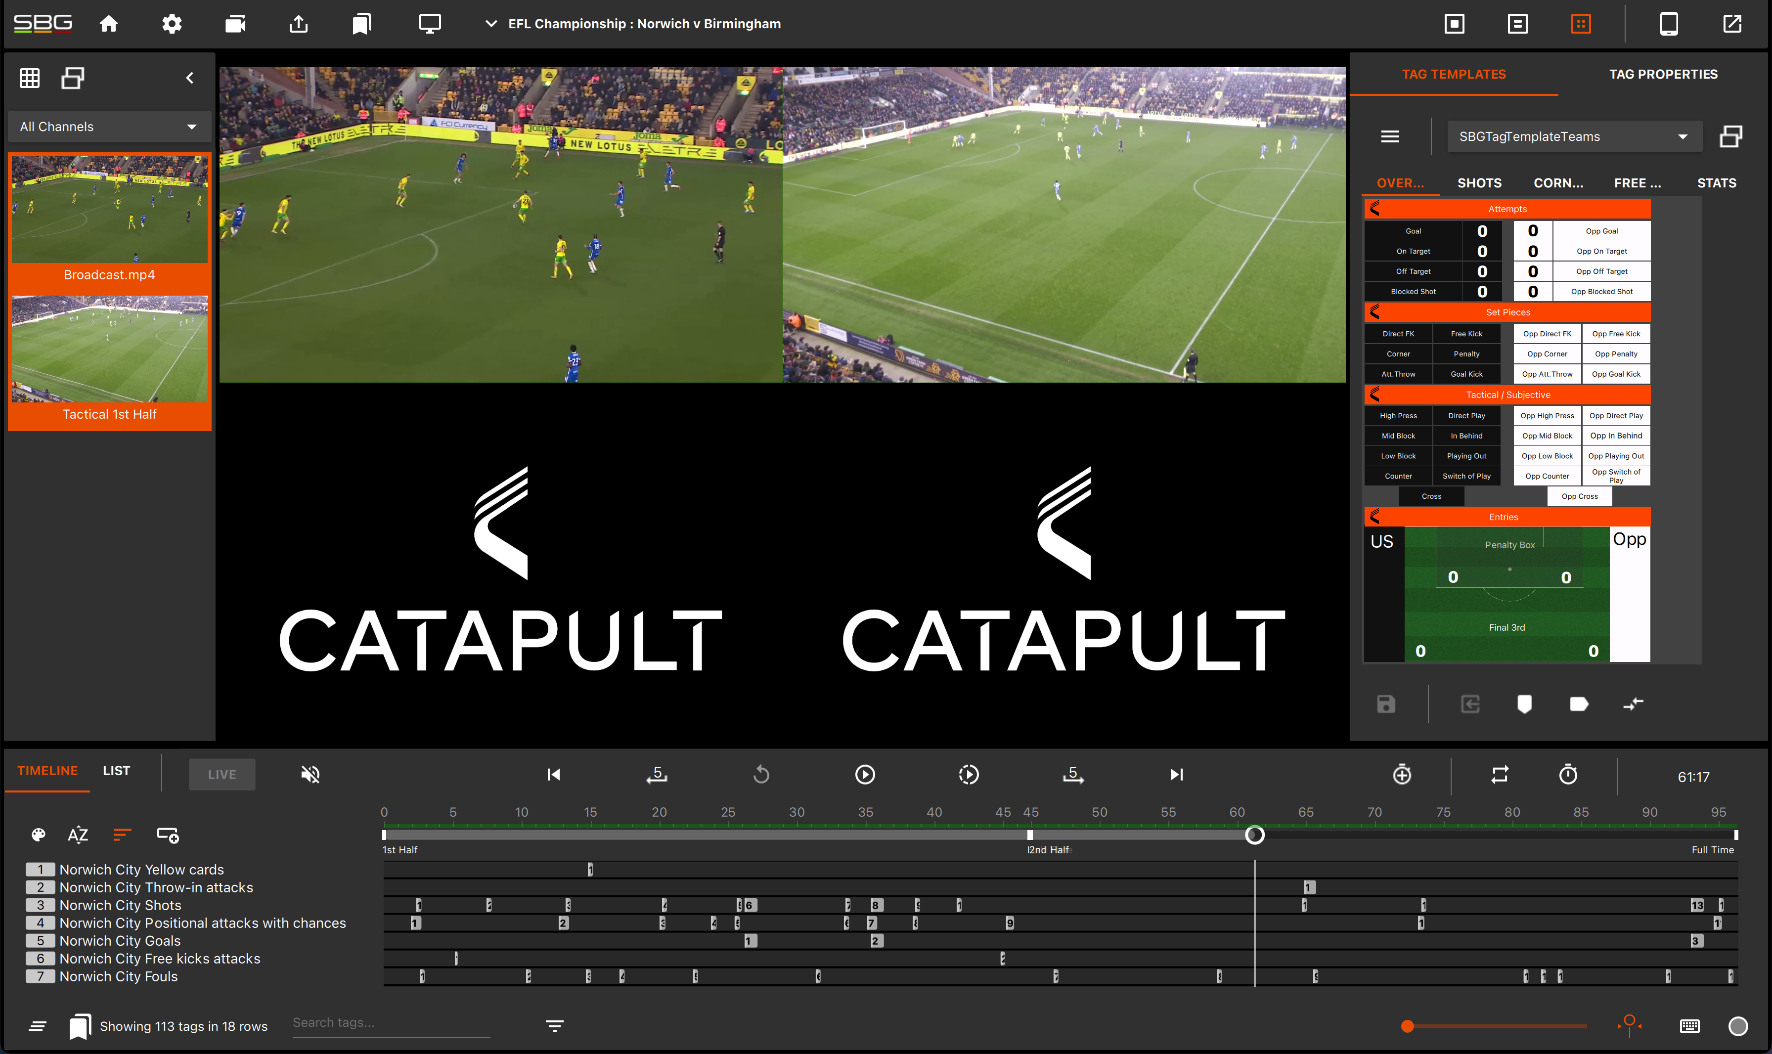The width and height of the screenshot is (1772, 1054).
Task: Adjust the timeline zoom slider handle
Action: pyautogui.click(x=1407, y=1026)
